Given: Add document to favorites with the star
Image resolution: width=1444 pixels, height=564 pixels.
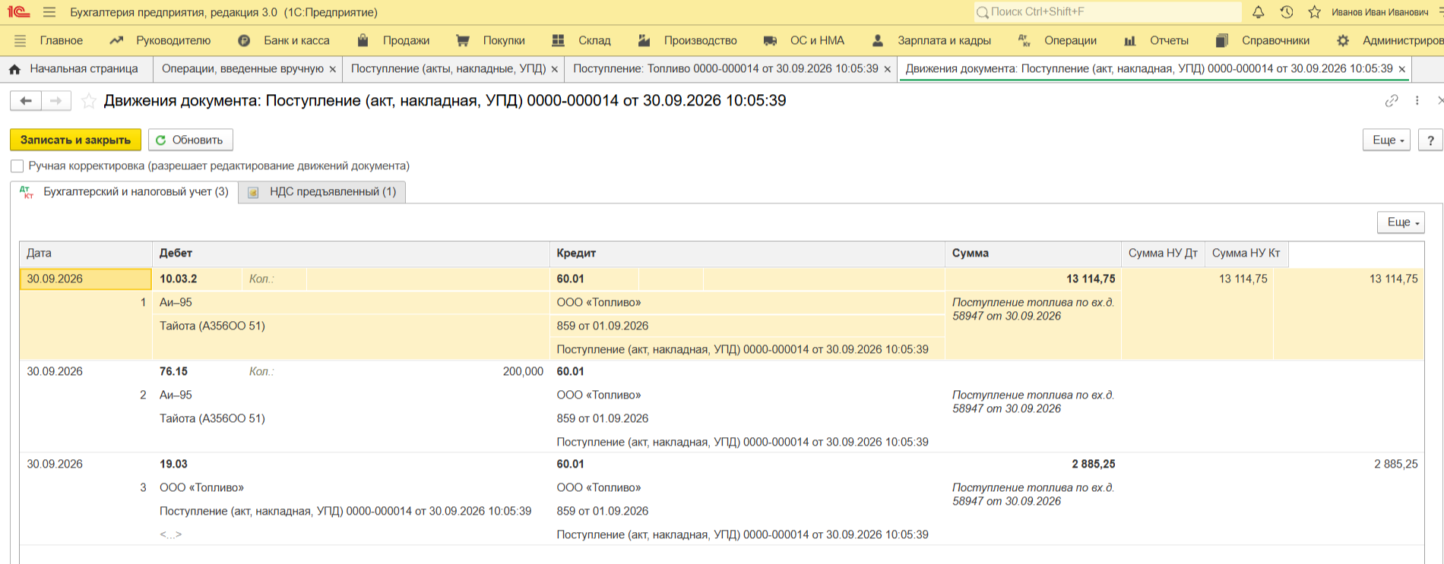Looking at the screenshot, I should coord(89,100).
